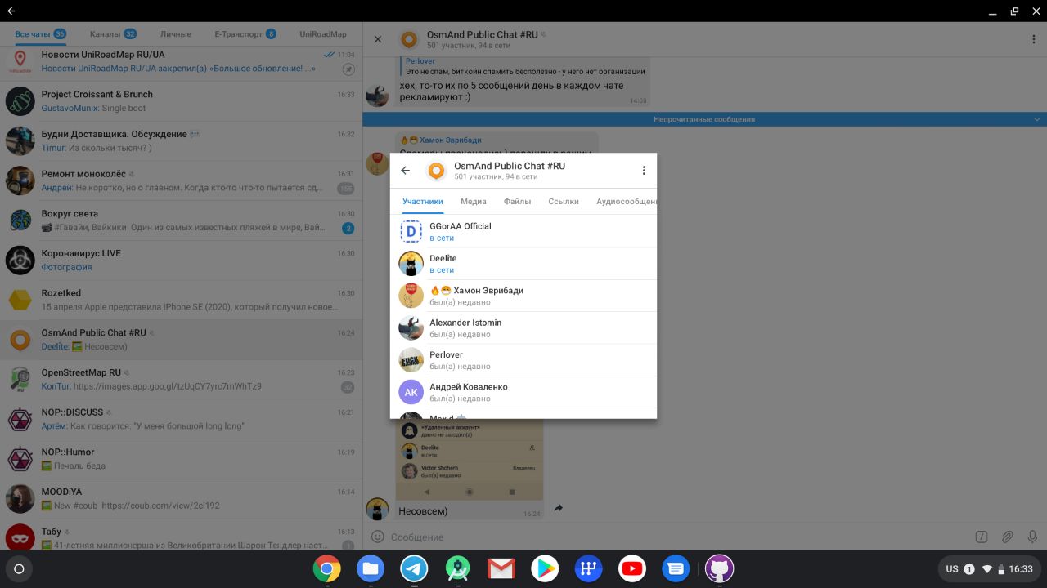Close the chat with X icon
Screen dimensions: 1047x588
378,39
